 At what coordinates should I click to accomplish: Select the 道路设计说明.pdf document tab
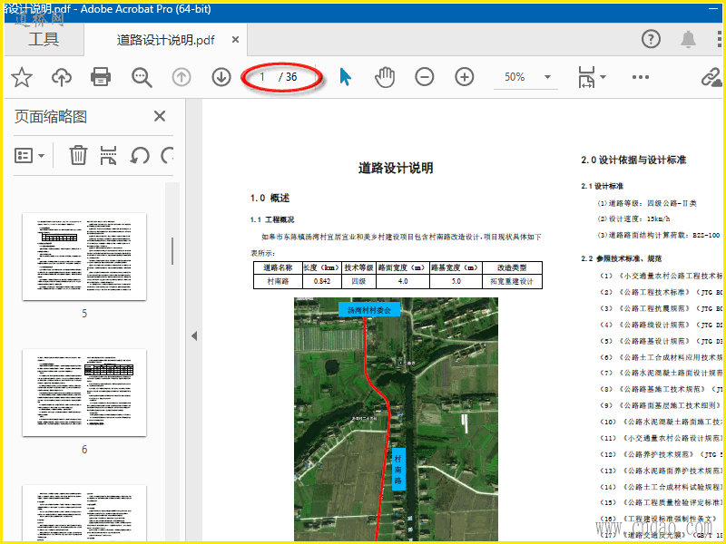point(166,40)
